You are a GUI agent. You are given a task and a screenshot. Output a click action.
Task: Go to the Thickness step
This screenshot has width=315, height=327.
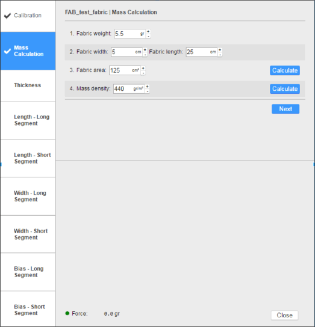(28, 85)
